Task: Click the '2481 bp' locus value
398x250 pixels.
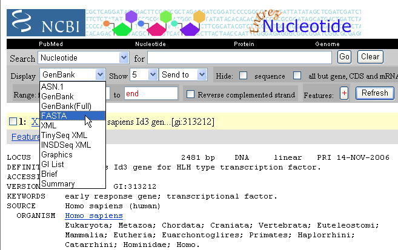Action: [197, 158]
